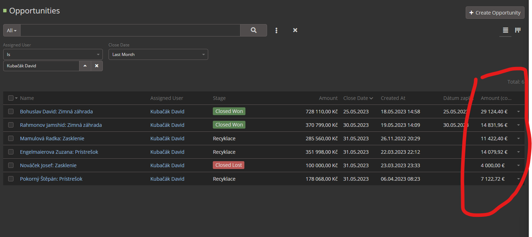Open the three-dot search options menu

[276, 30]
